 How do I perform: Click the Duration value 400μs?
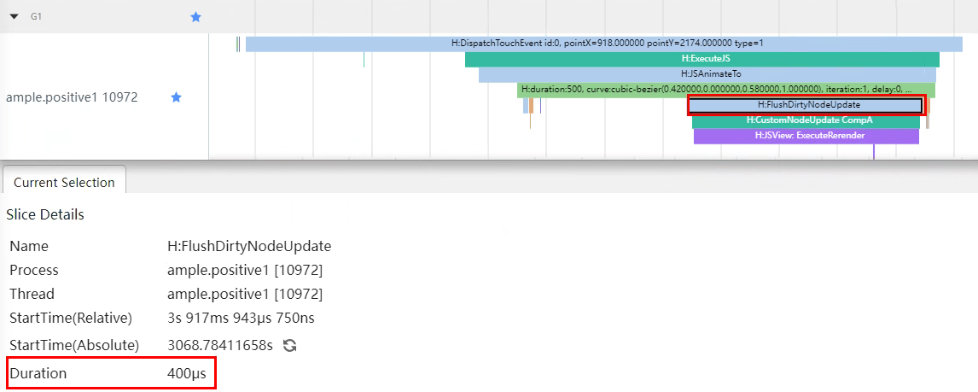[186, 373]
